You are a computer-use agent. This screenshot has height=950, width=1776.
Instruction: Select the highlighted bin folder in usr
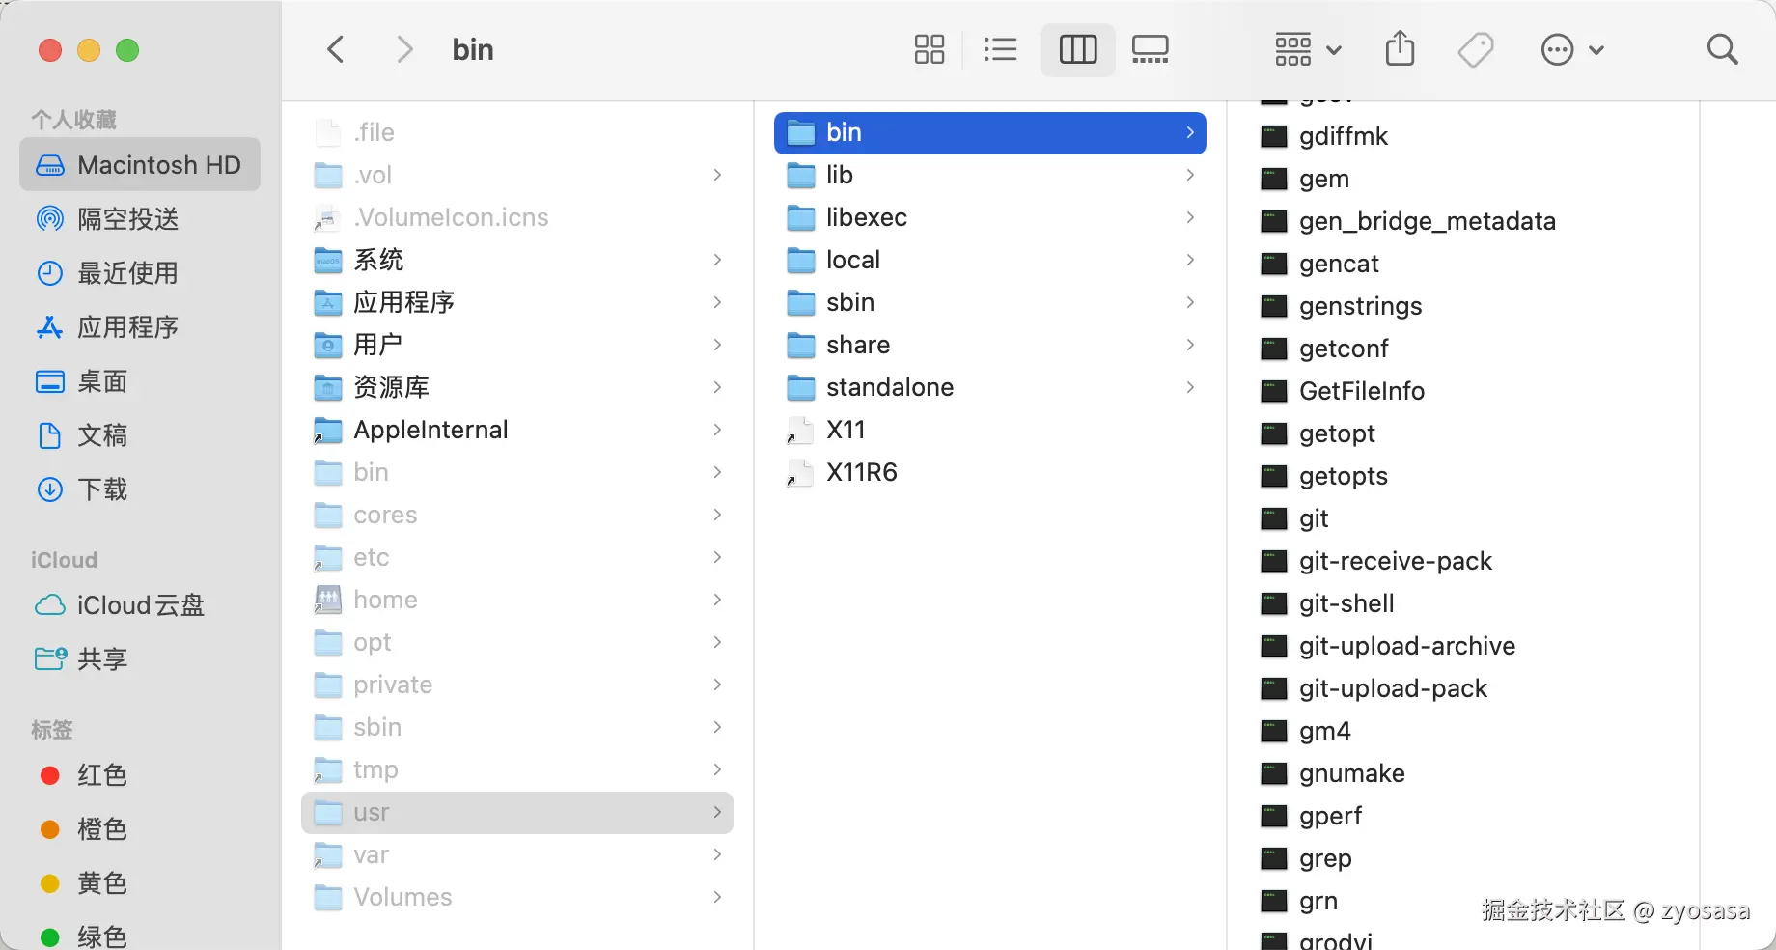click(990, 132)
